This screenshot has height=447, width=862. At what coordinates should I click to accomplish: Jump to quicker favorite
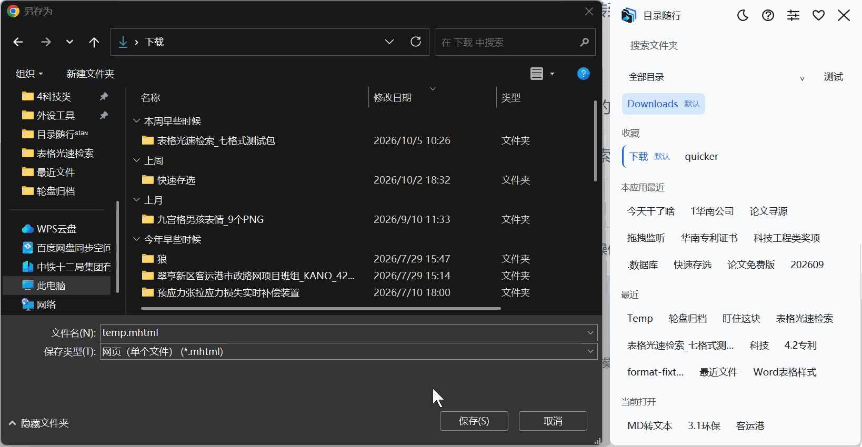tap(701, 157)
